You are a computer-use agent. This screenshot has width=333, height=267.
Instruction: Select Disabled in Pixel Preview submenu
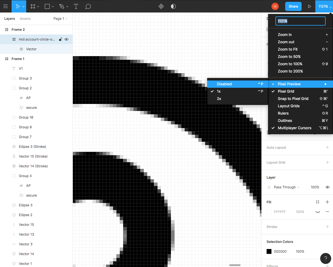point(224,84)
